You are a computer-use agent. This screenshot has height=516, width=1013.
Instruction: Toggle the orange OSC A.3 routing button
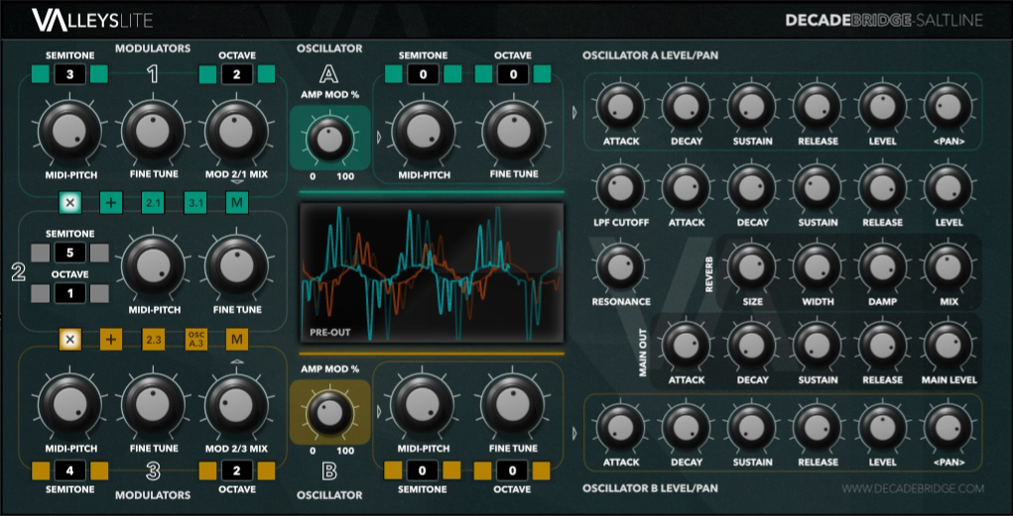195,340
